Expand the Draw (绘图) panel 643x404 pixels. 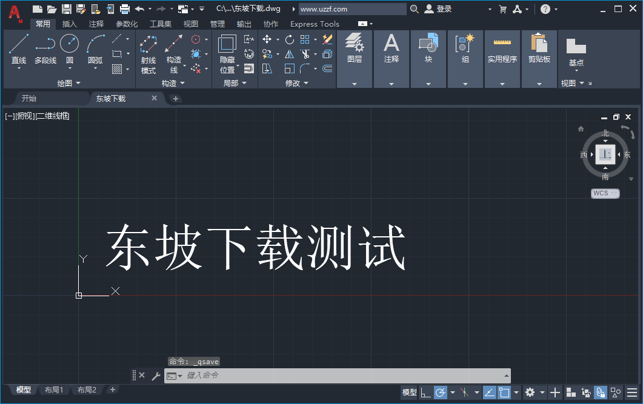tap(69, 83)
